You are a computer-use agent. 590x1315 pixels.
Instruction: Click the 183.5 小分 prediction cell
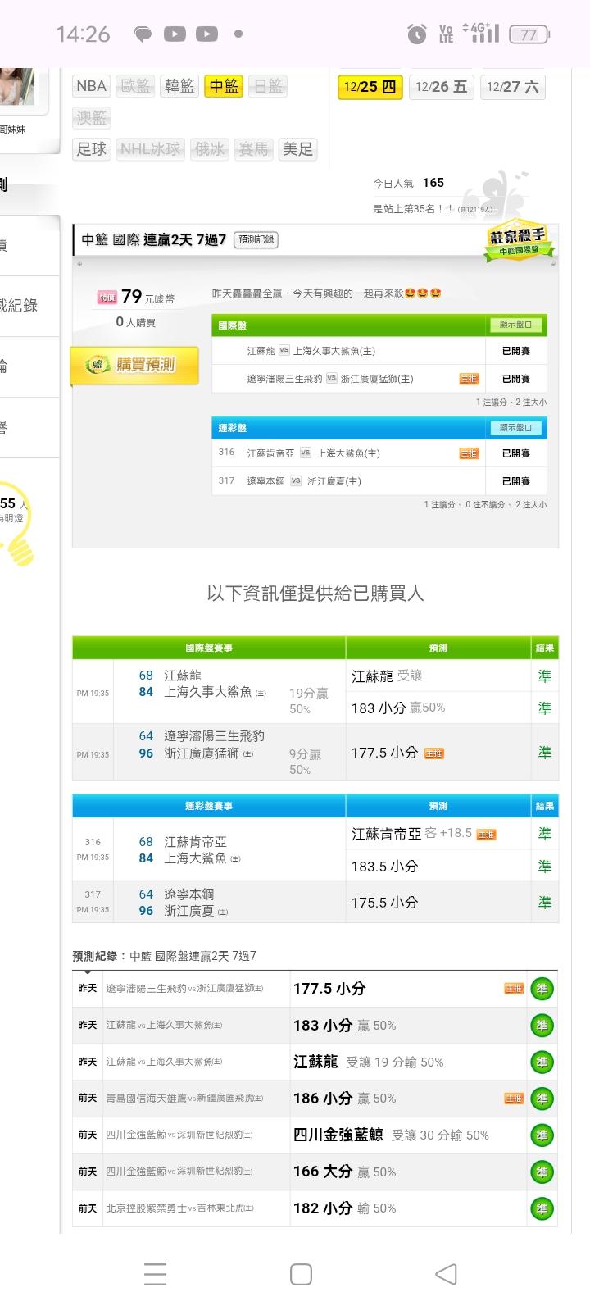pyautogui.click(x=438, y=867)
